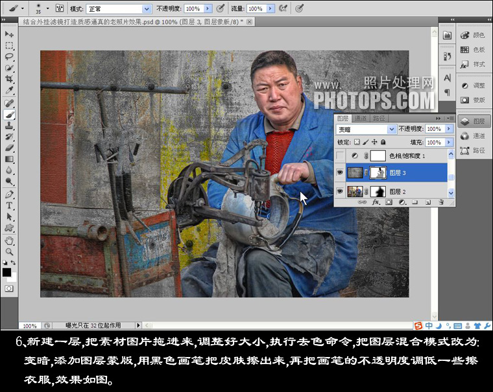Create a new layer icon
Screen dimensions: 493x392
click(428, 202)
